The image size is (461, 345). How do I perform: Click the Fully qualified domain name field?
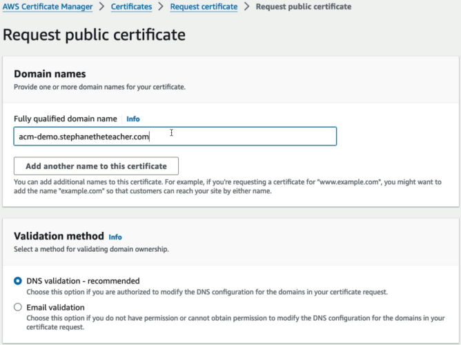[x=175, y=137]
